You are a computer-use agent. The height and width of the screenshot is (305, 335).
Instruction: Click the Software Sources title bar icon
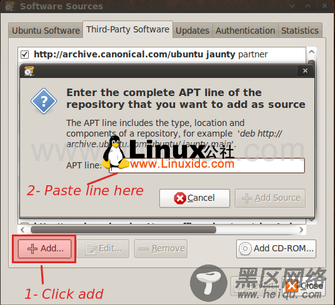(9, 6)
